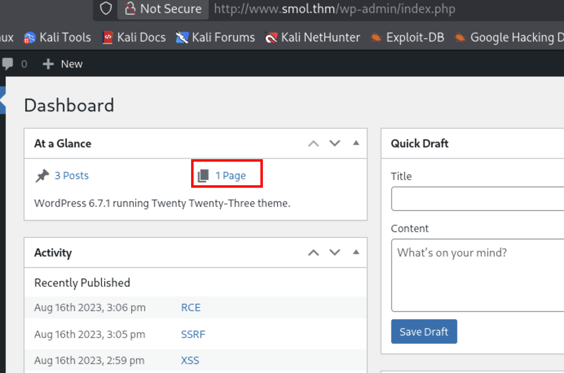Click the Quick Draft Title field
The width and height of the screenshot is (564, 373).
tap(477, 199)
